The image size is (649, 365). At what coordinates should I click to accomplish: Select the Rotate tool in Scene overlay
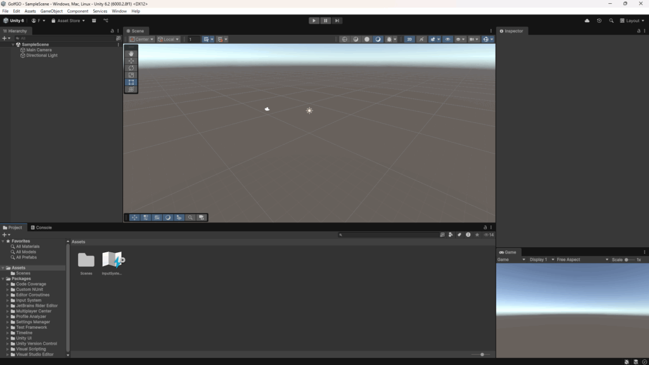[131, 68]
